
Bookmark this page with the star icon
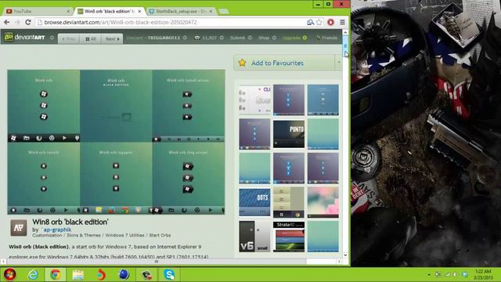(x=319, y=22)
